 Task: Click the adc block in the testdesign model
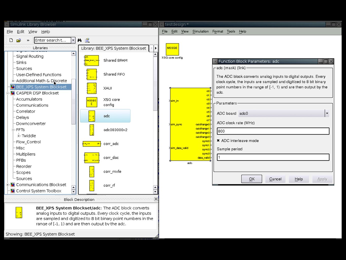tap(190, 124)
